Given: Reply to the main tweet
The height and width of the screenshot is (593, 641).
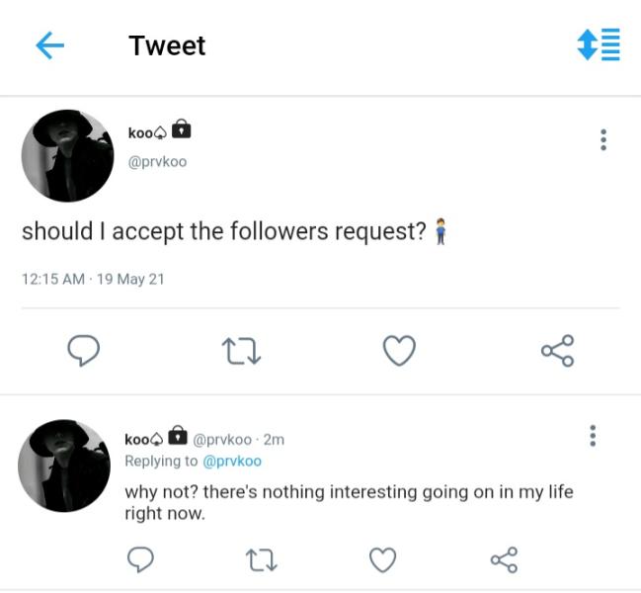Looking at the screenshot, I should [82, 351].
